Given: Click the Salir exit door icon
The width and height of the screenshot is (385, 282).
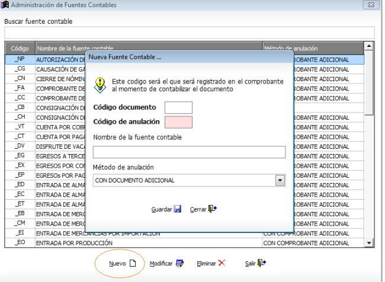Looking at the screenshot, I should (x=261, y=263).
